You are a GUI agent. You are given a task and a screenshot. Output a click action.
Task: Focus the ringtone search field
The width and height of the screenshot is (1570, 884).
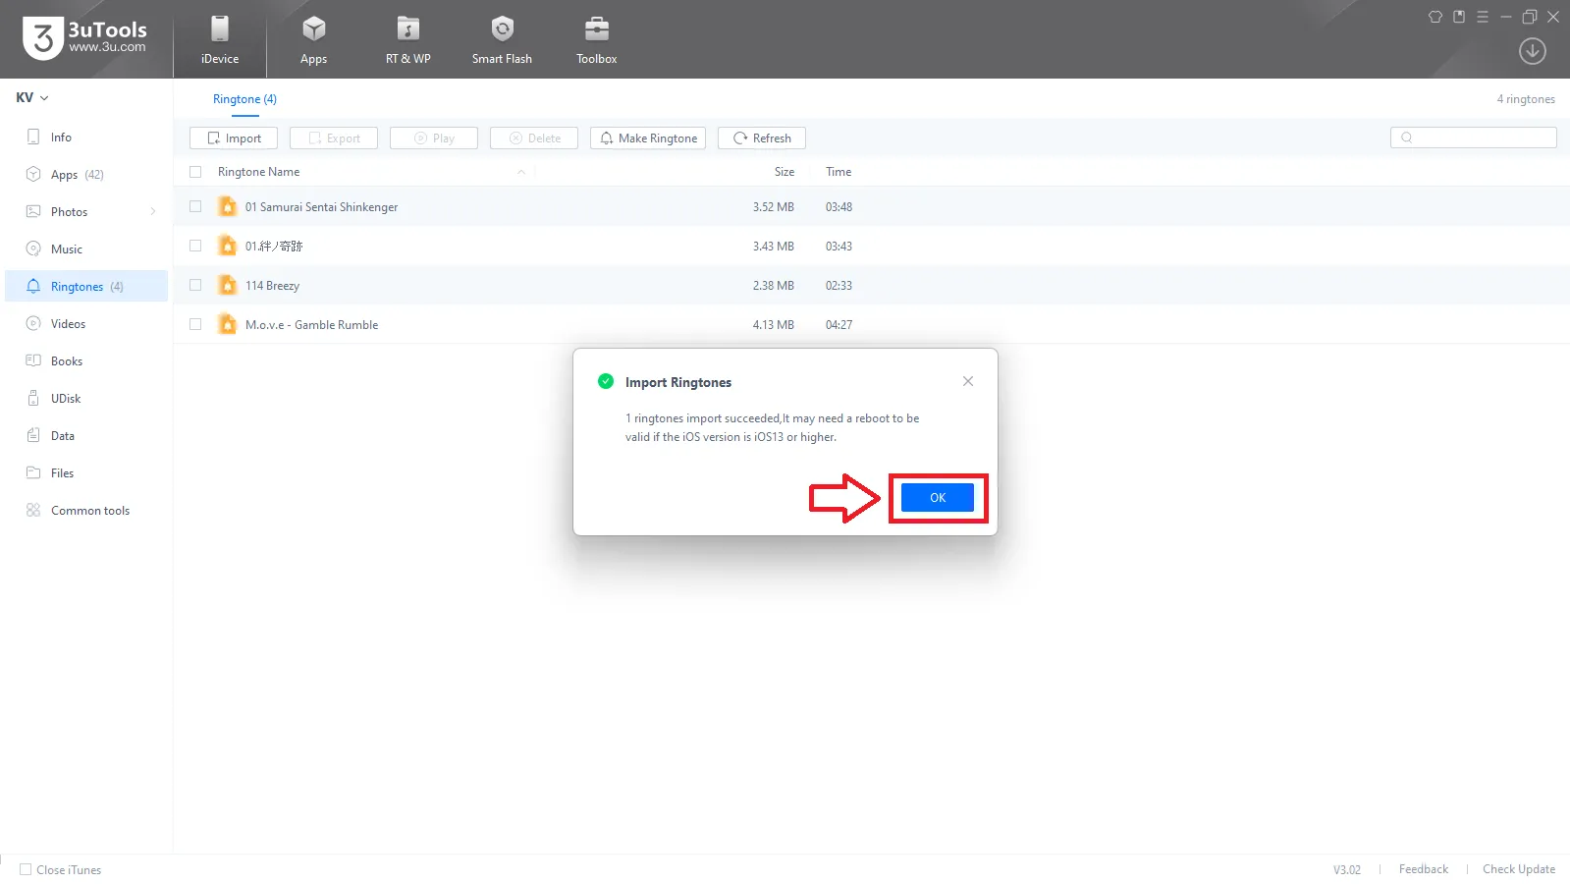click(1473, 138)
